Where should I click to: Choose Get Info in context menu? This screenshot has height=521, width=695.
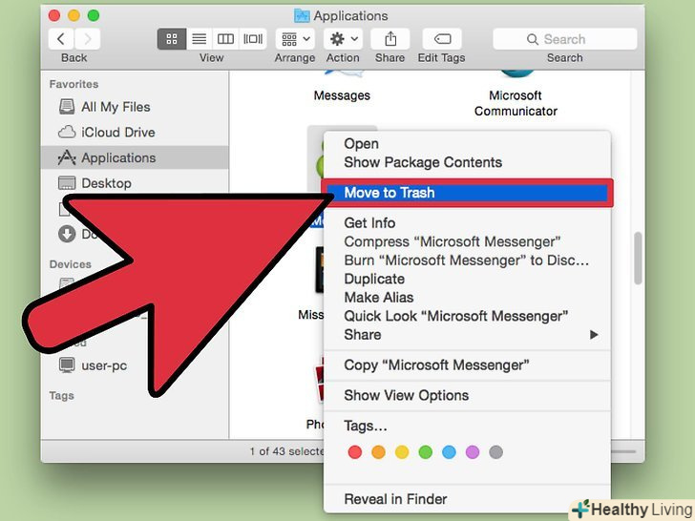pyautogui.click(x=468, y=223)
